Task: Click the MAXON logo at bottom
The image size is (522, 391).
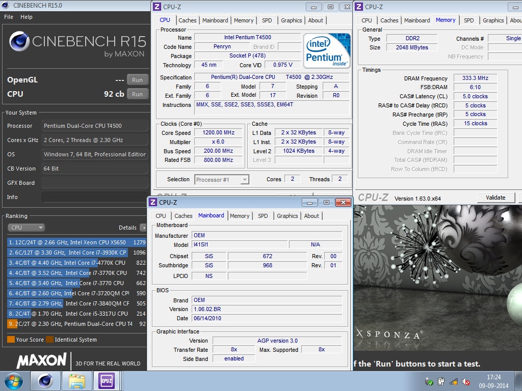Action: (x=42, y=361)
